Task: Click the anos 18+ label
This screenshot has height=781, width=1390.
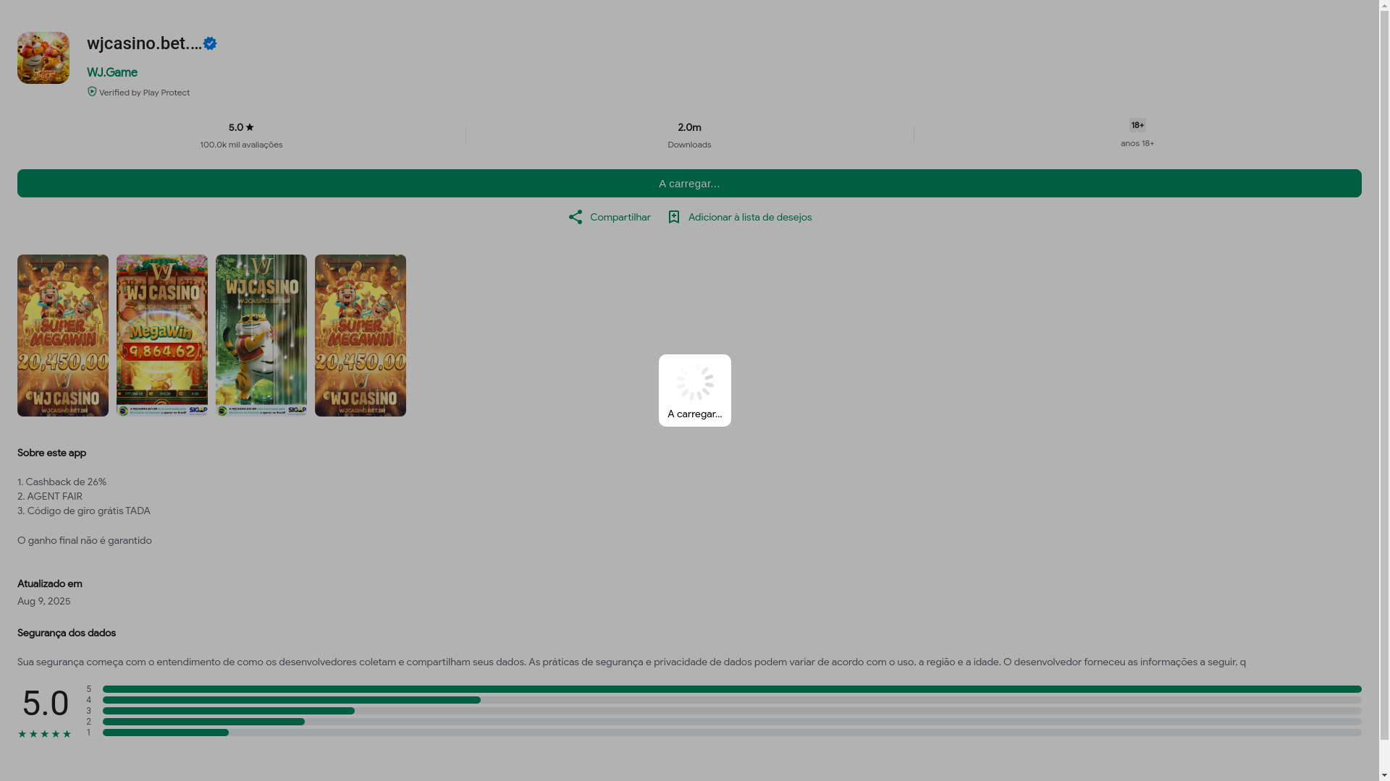Action: click(1137, 143)
